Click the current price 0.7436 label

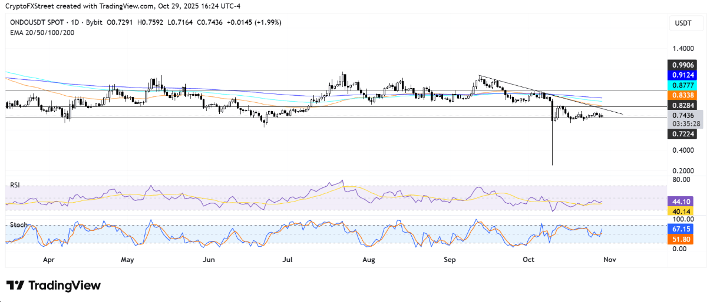682,116
